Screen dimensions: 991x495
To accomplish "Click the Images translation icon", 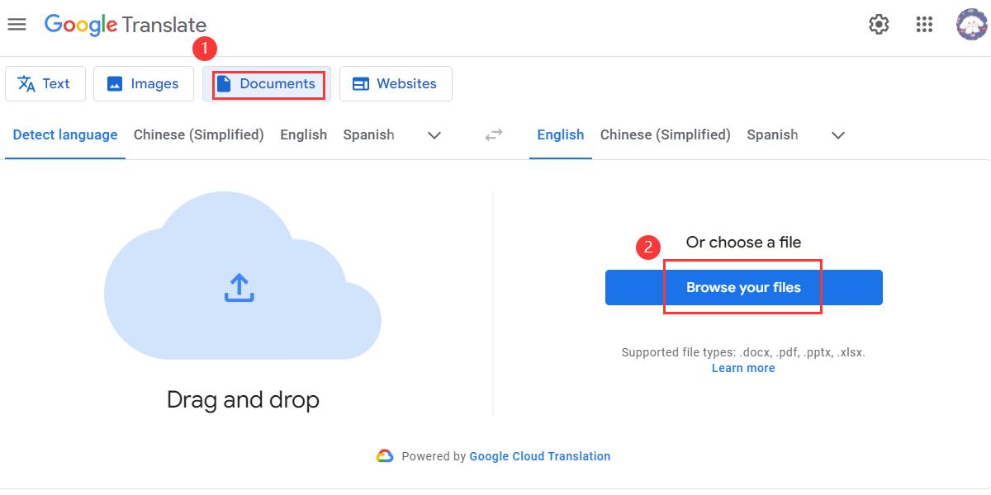I will click(x=114, y=82).
